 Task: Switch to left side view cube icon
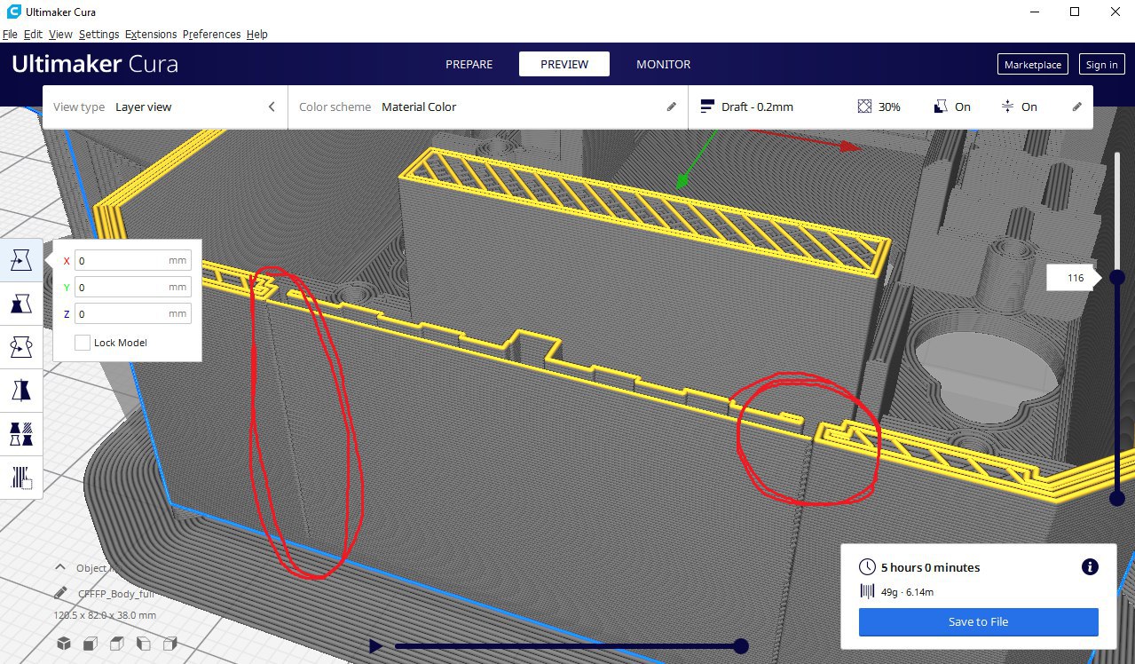(x=144, y=644)
